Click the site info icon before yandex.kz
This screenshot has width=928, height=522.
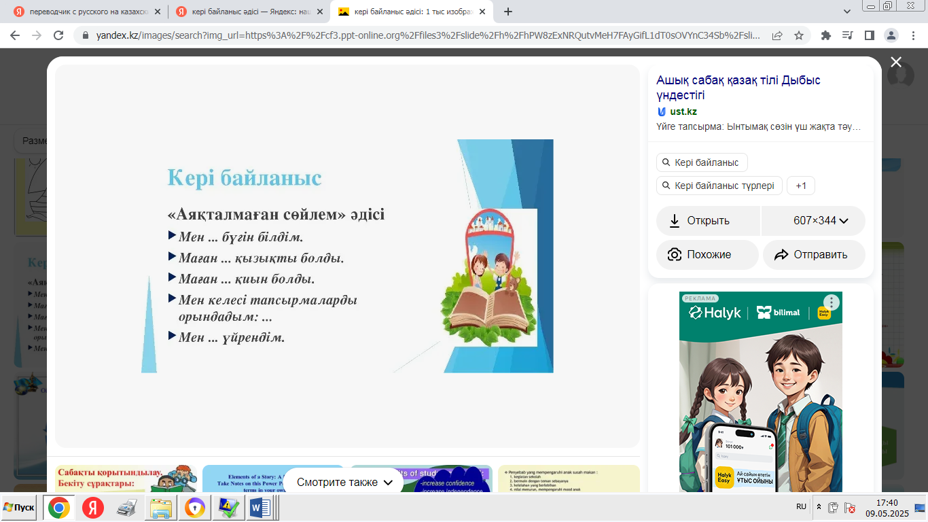pos(86,35)
